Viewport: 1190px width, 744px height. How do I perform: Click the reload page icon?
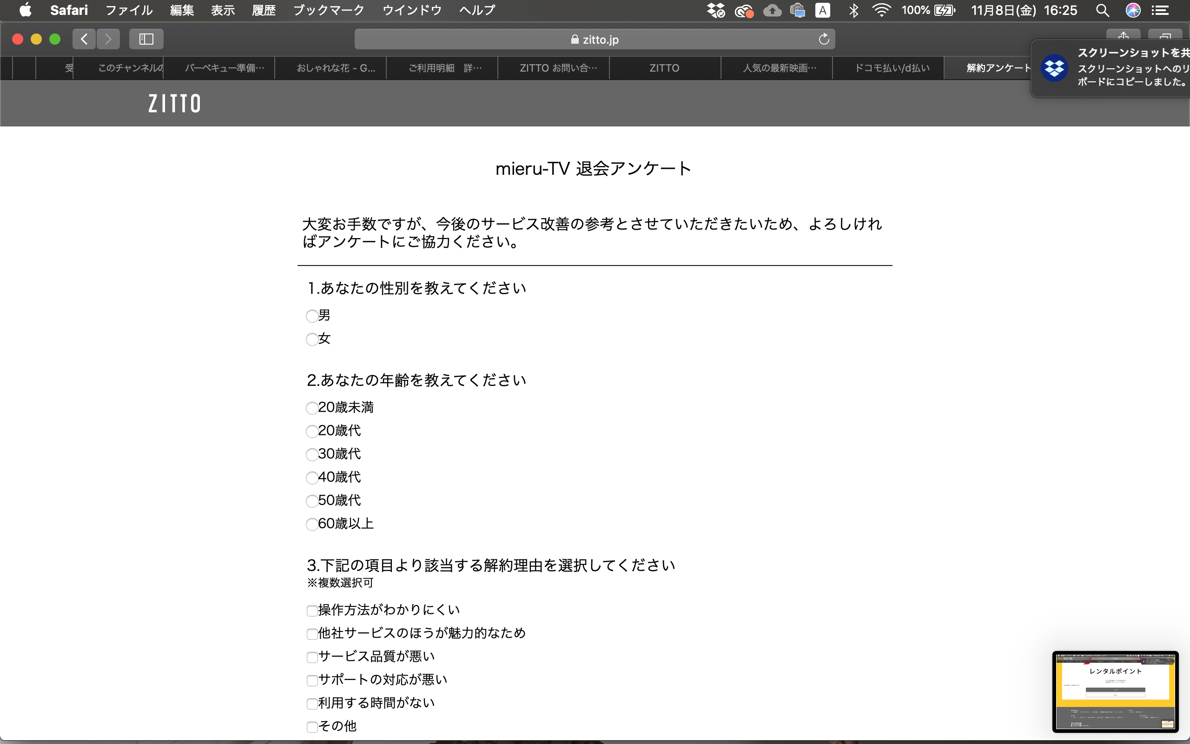824,40
